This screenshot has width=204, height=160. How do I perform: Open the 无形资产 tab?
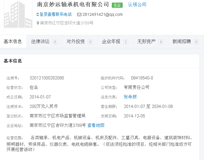147,41
